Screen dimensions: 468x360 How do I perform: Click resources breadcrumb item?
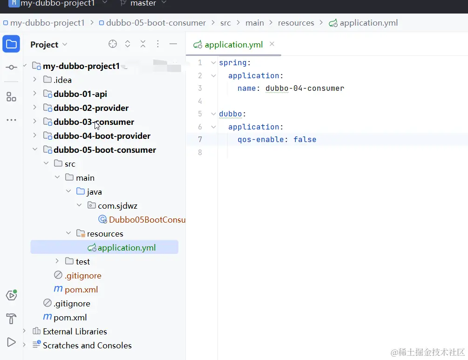click(296, 23)
